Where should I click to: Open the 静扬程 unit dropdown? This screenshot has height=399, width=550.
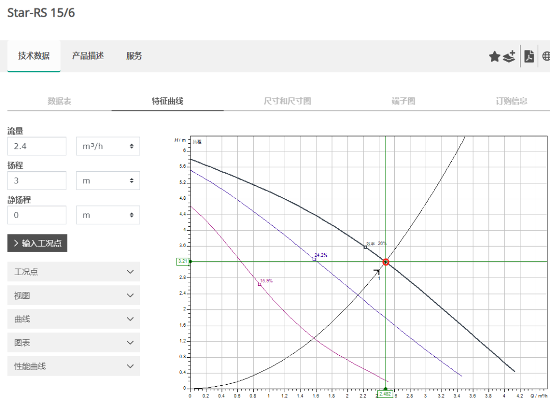tap(108, 215)
